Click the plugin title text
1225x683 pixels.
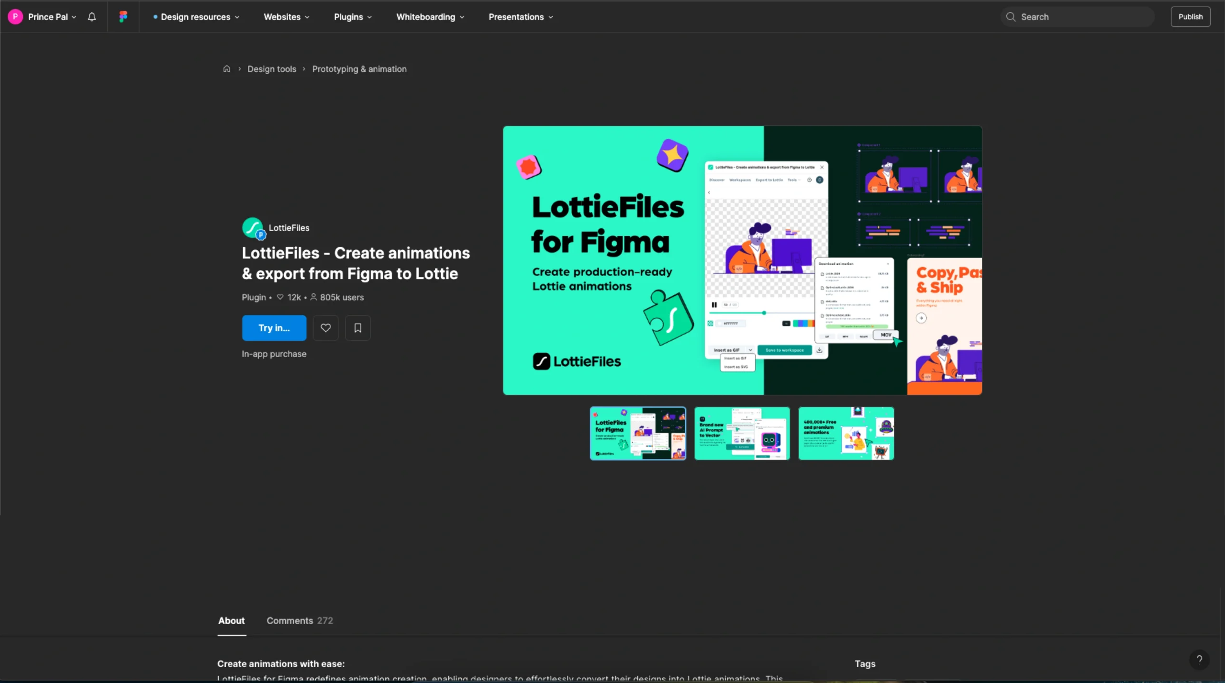pos(356,263)
